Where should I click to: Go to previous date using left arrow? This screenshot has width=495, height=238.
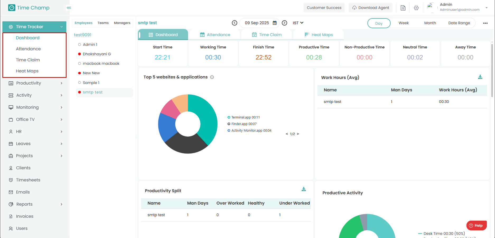234,23
